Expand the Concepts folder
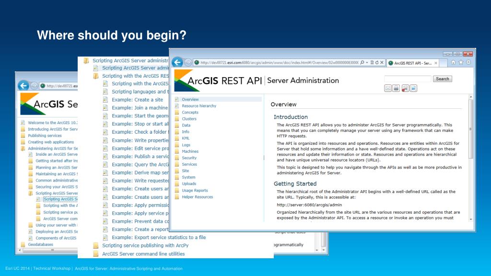This screenshot has height=276, width=491. pyautogui.click(x=190, y=112)
